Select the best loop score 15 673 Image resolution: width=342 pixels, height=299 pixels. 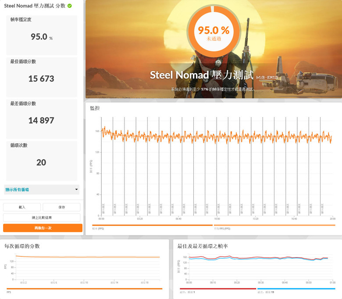pyautogui.click(x=41, y=79)
